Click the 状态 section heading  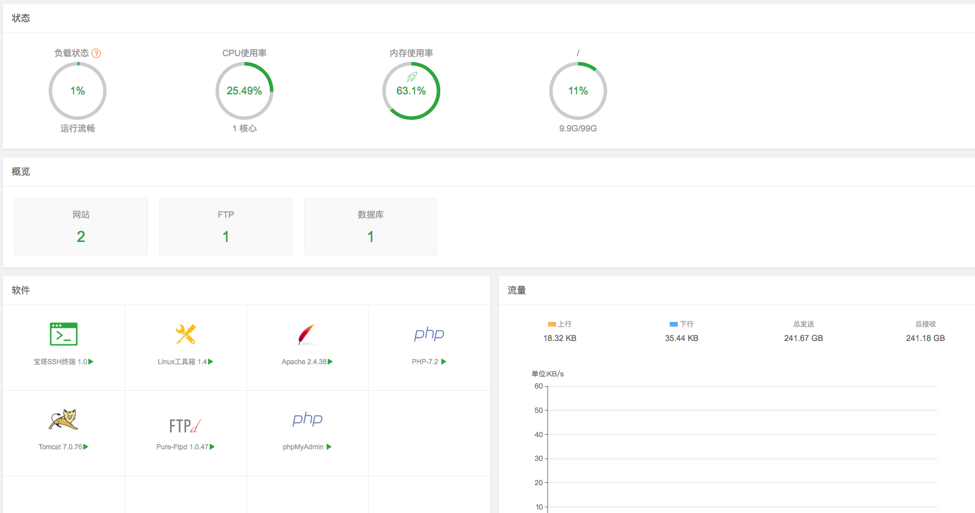pyautogui.click(x=21, y=19)
